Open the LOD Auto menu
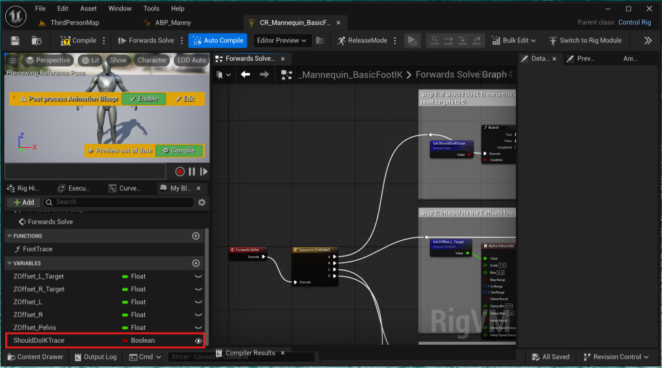Viewport: 662px width, 368px height. coord(191,60)
